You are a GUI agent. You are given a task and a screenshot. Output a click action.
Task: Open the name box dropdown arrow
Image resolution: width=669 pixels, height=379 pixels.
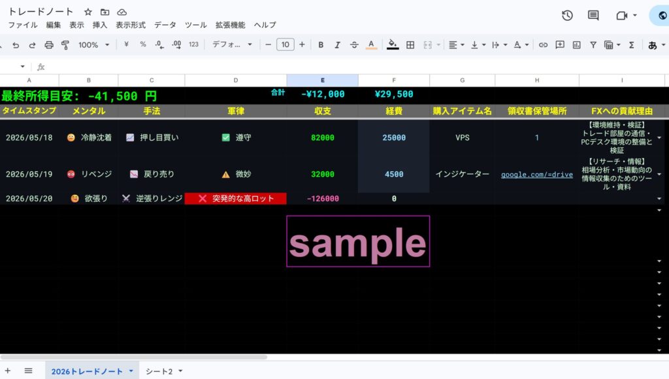pos(22,67)
